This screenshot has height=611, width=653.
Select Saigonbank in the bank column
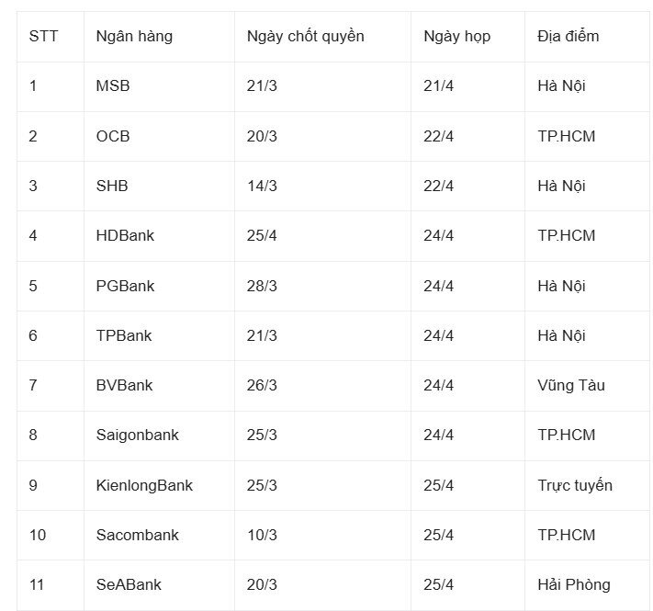click(137, 435)
